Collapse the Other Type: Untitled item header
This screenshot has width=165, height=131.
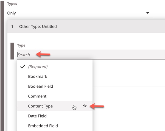click(86, 26)
